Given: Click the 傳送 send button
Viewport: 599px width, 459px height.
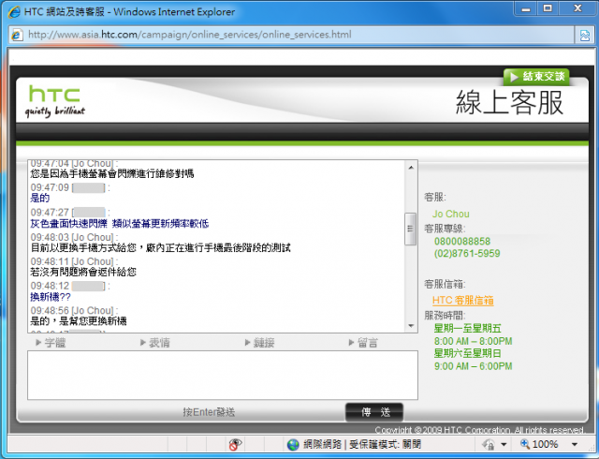Looking at the screenshot, I should pyautogui.click(x=374, y=412).
